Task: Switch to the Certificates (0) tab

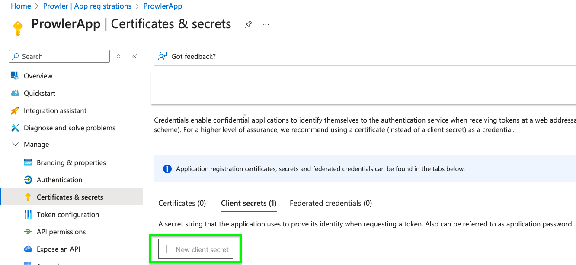Action: pos(182,203)
